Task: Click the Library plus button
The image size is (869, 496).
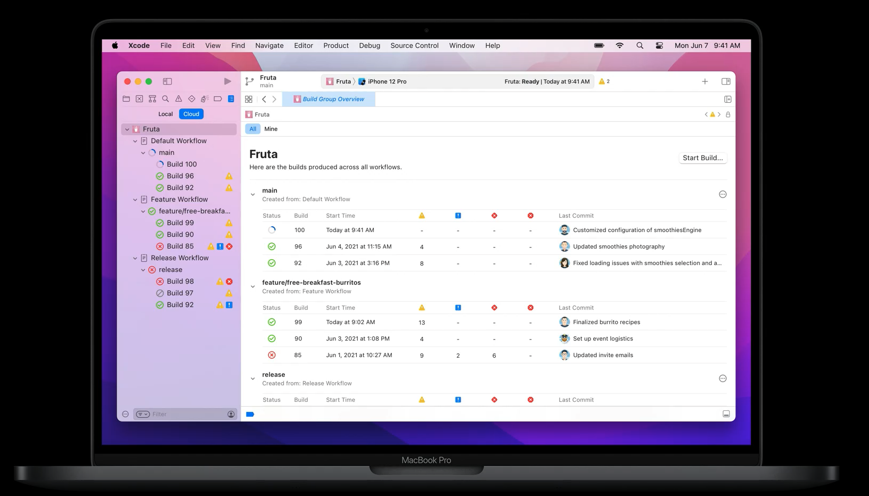Action: click(x=704, y=81)
